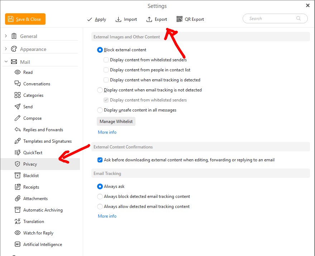Check display content from people in contact list
Image resolution: width=315 pixels, height=256 pixels.
tap(106, 70)
